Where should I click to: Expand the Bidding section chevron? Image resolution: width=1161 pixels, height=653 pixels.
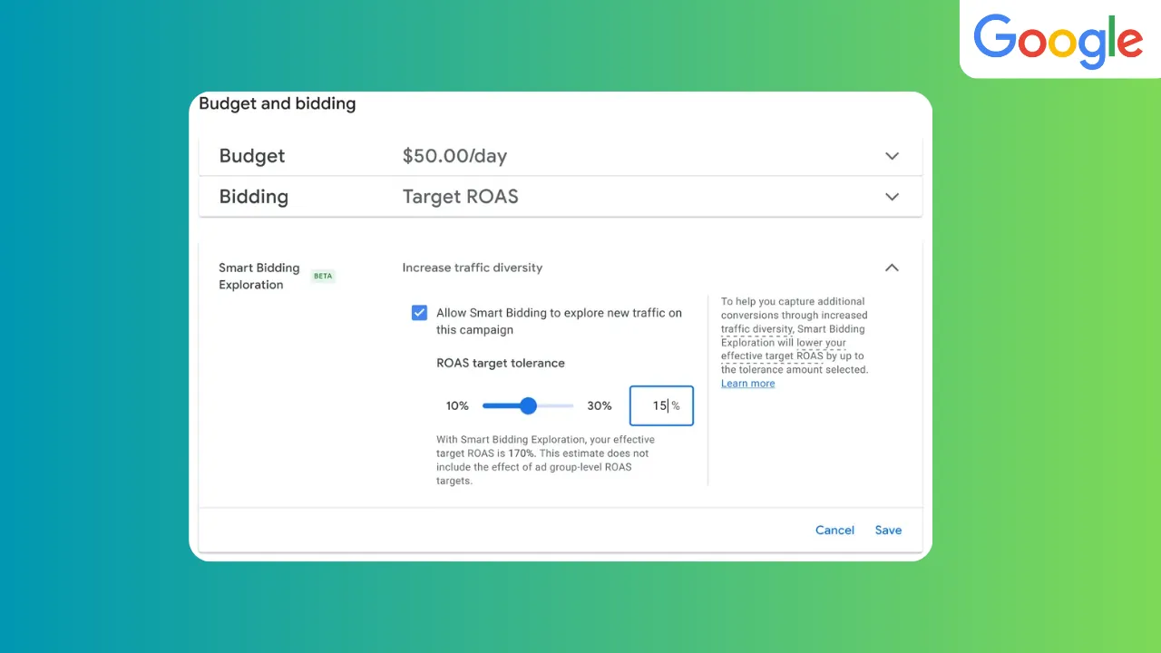[892, 197]
